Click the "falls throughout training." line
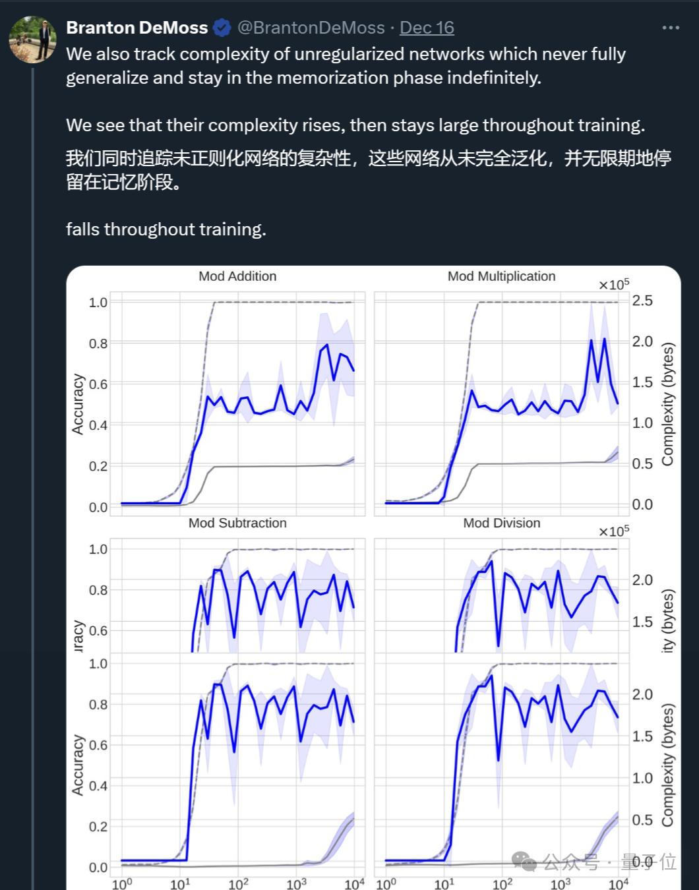The width and height of the screenshot is (699, 890). (166, 229)
